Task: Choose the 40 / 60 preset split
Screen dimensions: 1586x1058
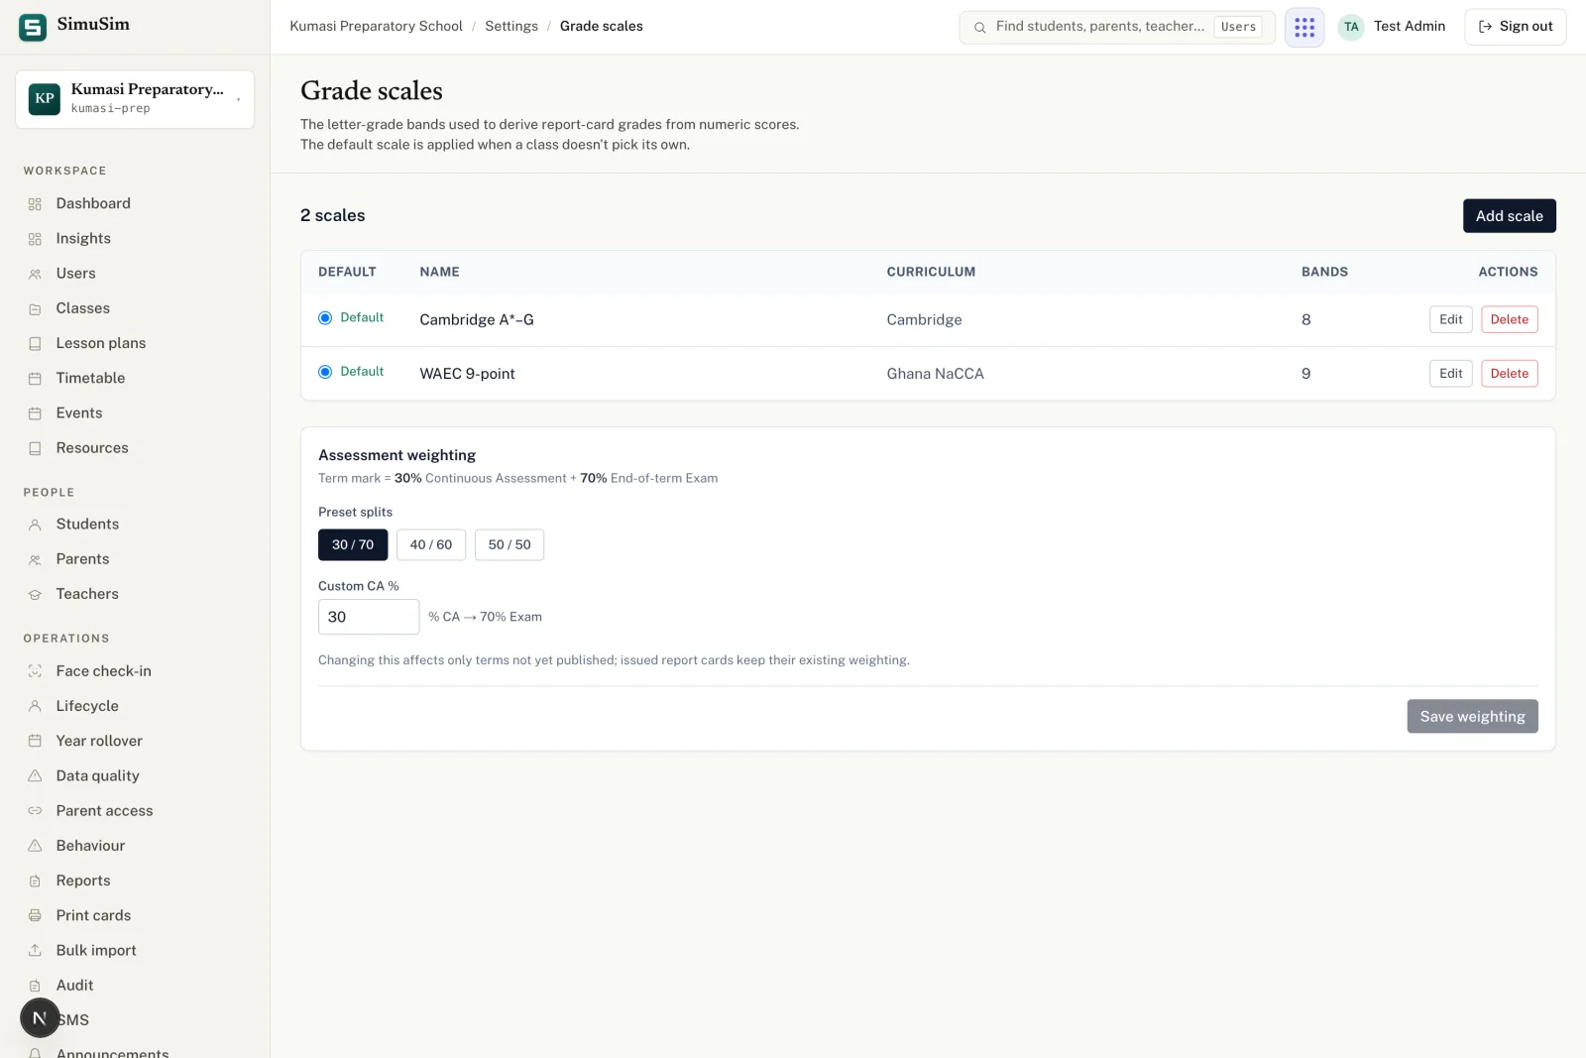Action: 431,544
